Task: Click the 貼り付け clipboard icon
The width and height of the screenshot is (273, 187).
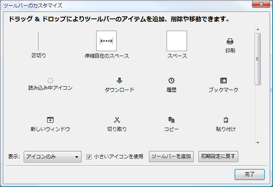Action: (226, 120)
